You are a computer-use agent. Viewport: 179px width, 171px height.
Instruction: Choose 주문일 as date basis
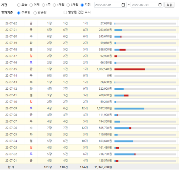point(19,13)
